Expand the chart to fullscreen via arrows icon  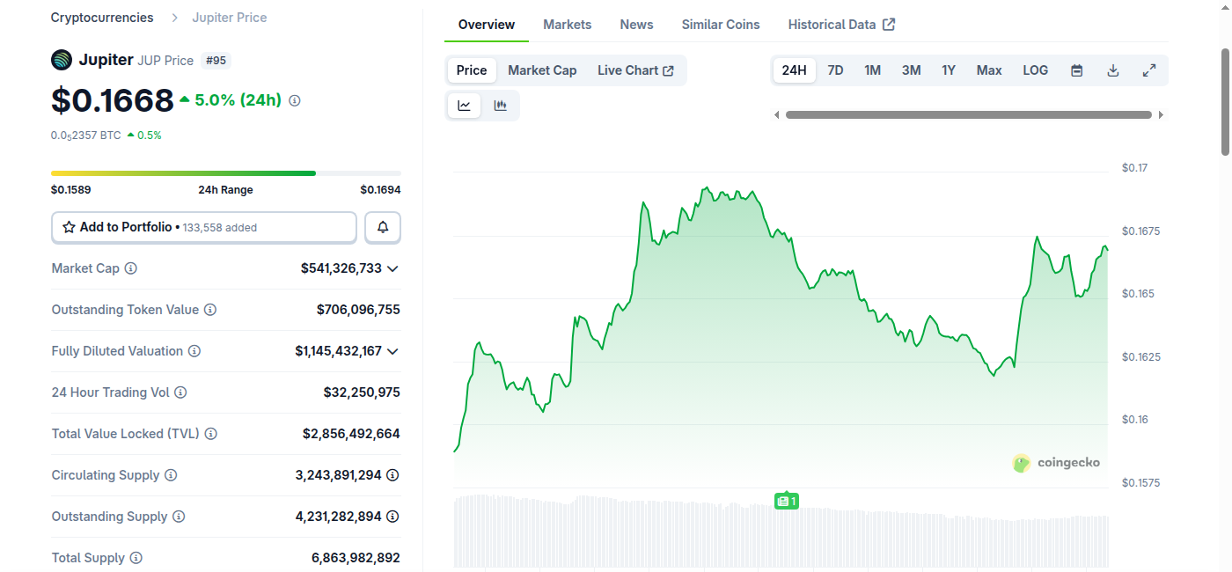tap(1149, 70)
